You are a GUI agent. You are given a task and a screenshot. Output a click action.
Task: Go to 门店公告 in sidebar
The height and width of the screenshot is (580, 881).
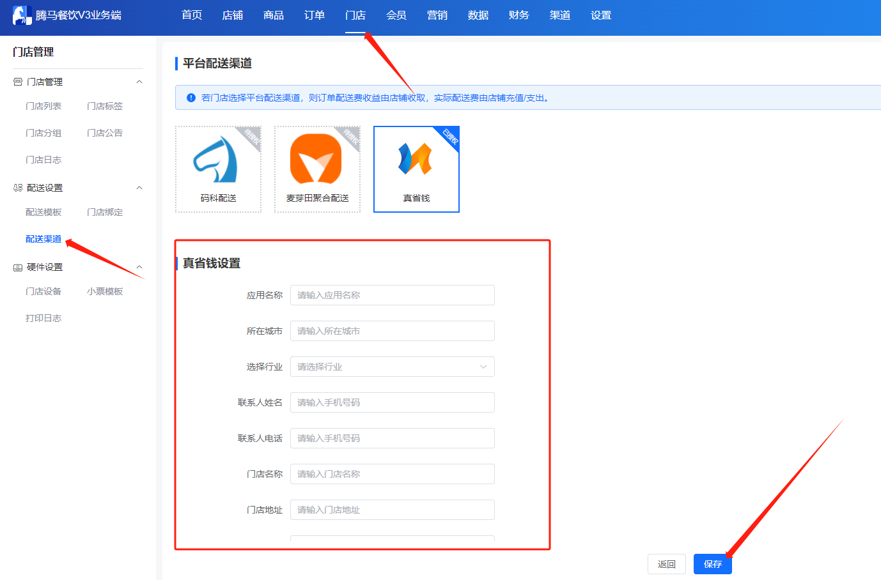click(105, 133)
